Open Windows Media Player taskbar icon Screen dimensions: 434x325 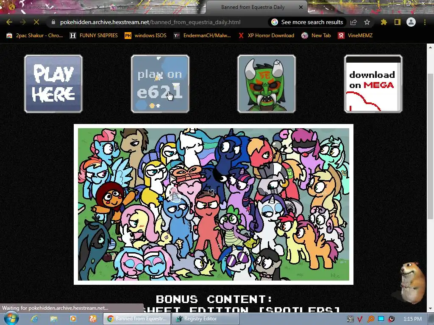pos(73,319)
